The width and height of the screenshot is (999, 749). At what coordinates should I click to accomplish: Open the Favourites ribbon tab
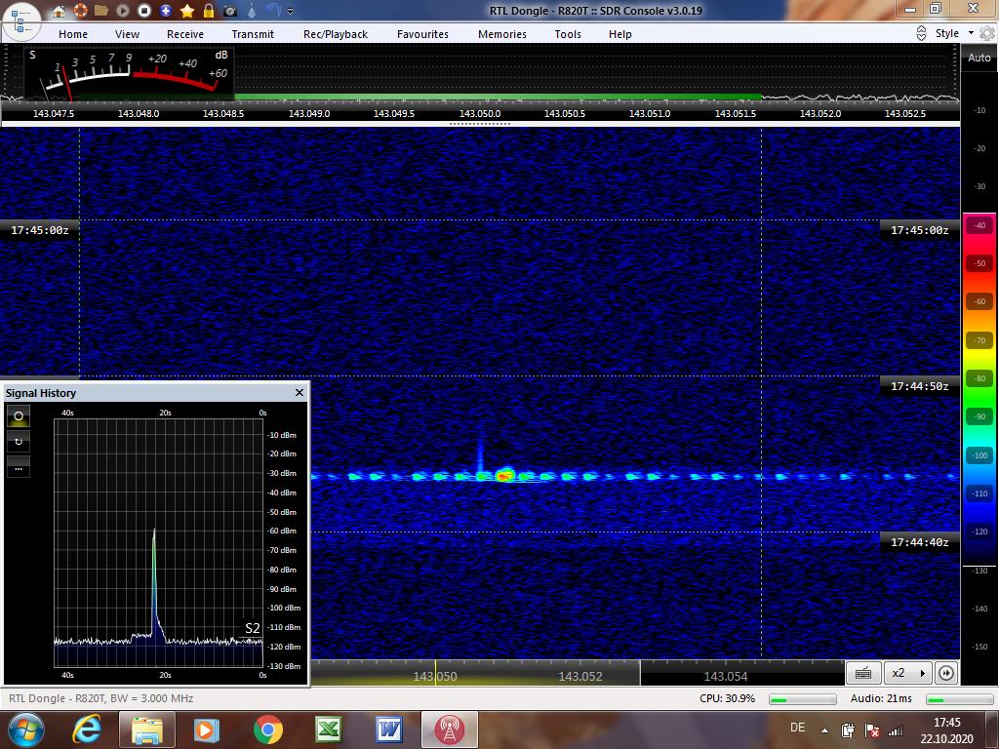(x=422, y=34)
